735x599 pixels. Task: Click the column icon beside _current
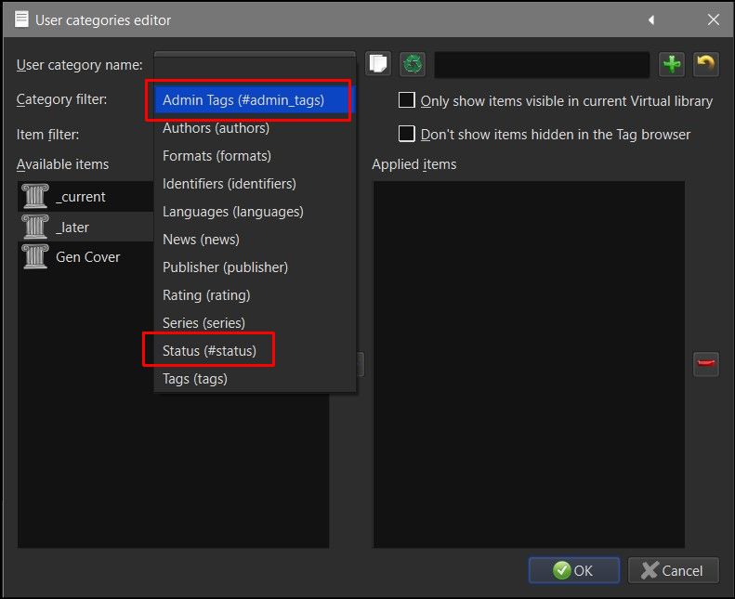[x=35, y=196]
